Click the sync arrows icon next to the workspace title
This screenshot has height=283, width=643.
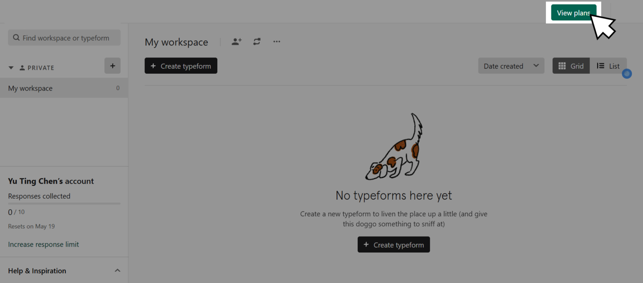click(x=257, y=41)
